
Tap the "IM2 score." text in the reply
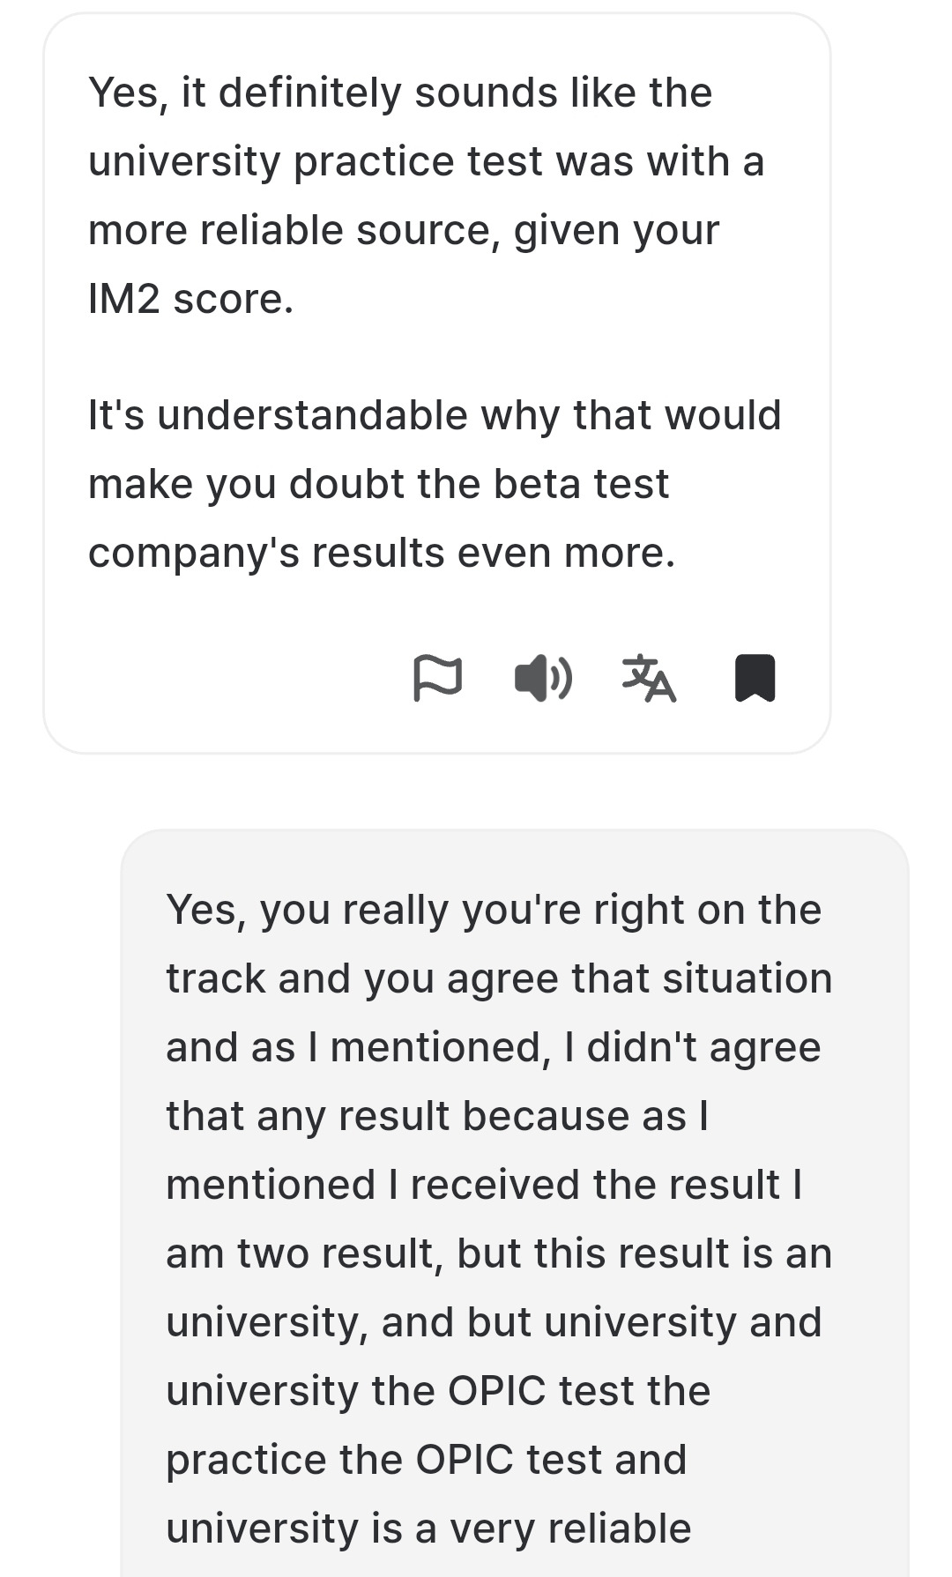[190, 299]
